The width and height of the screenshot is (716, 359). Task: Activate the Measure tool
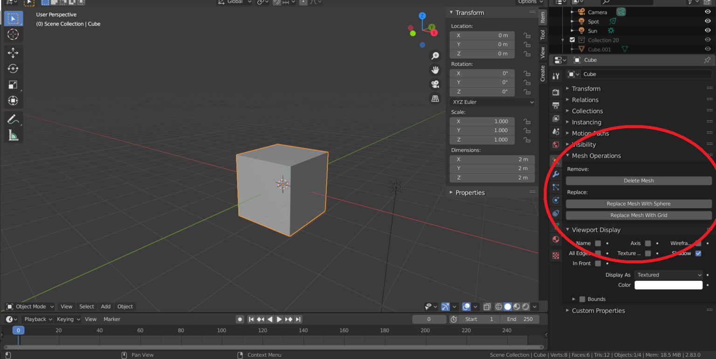[13, 135]
